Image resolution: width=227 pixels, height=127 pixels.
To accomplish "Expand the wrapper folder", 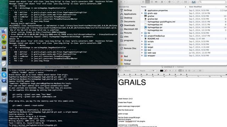I will (142, 56).
